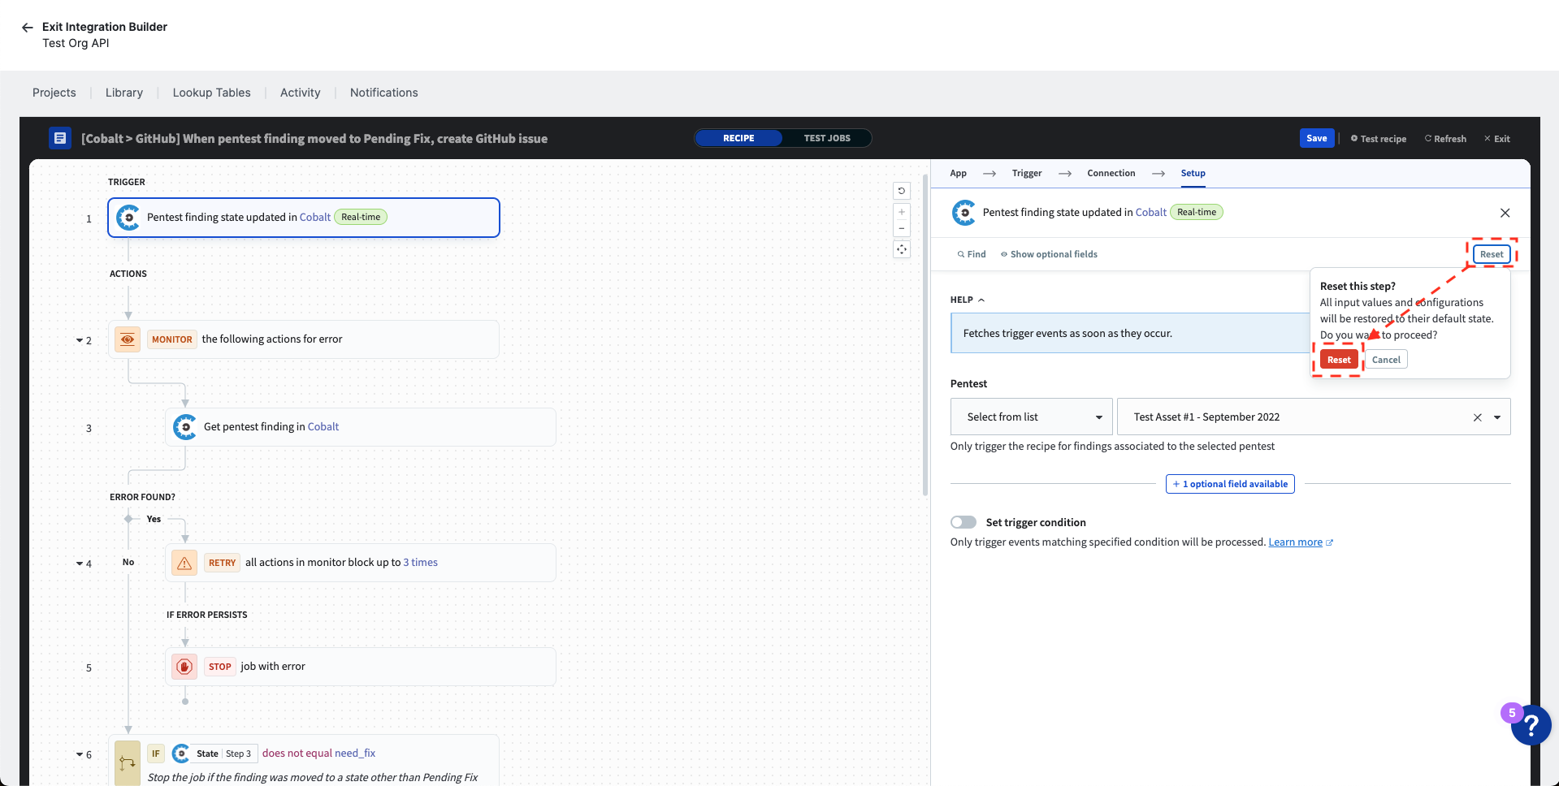The width and height of the screenshot is (1559, 786).
Task: Click Cobalt icon on trigger step 1
Action: tap(128, 218)
